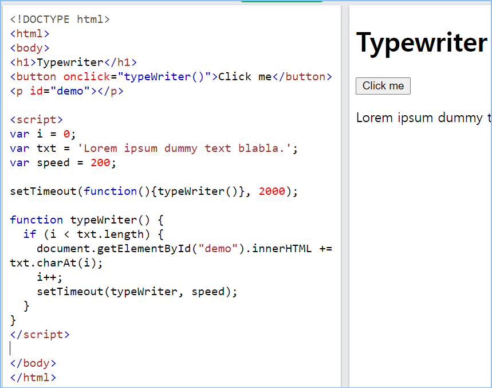Click the <h1>Typewriter</h1> line in the editor

point(73,62)
